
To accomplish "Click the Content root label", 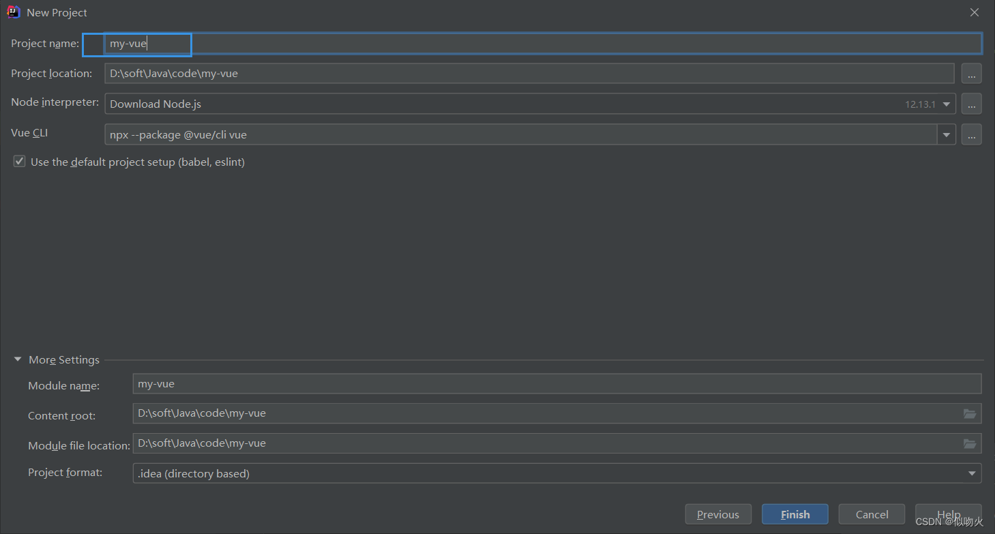I will (x=61, y=415).
